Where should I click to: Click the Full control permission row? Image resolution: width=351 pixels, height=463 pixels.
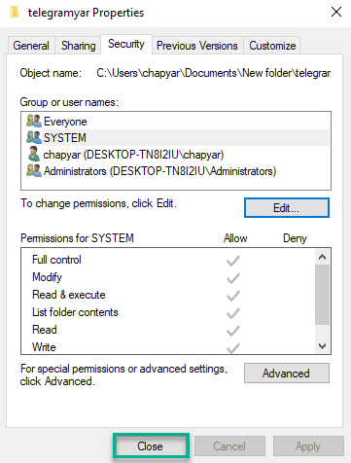point(168,260)
